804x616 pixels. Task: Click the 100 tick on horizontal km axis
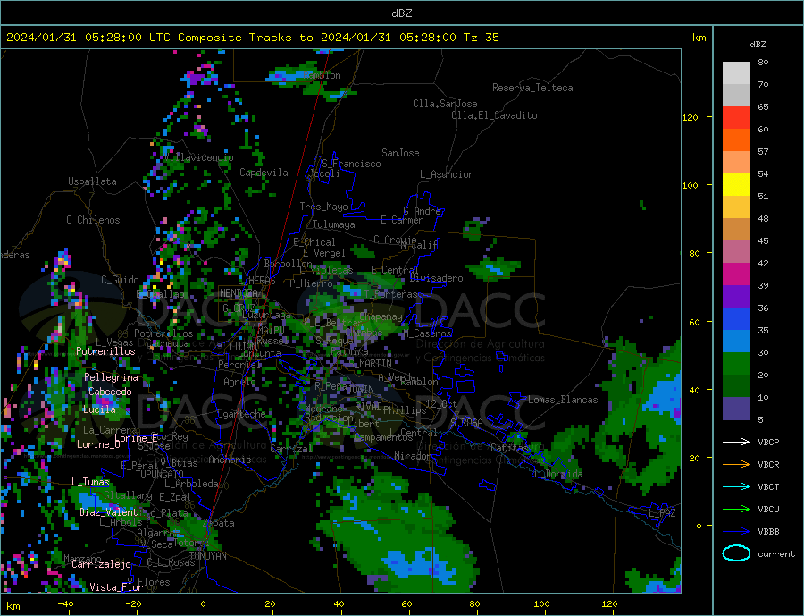pyautogui.click(x=541, y=603)
